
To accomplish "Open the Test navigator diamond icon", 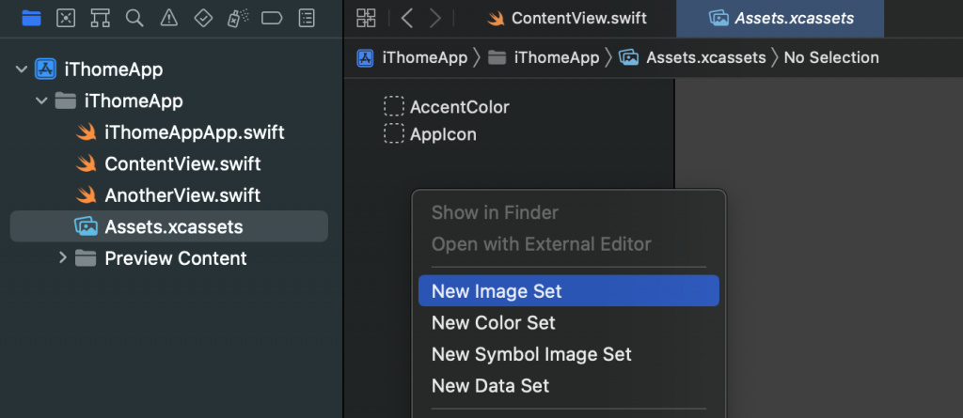I will point(203,17).
